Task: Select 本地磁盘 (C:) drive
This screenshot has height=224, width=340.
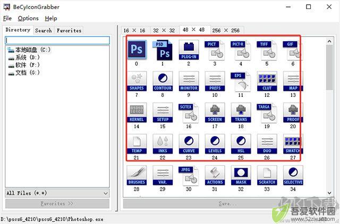Action: (29, 50)
